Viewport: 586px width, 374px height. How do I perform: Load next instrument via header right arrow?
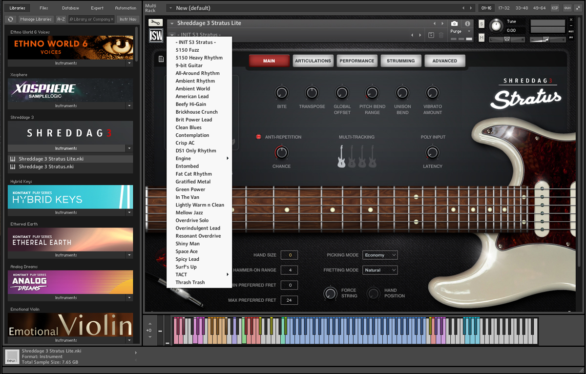(442, 23)
